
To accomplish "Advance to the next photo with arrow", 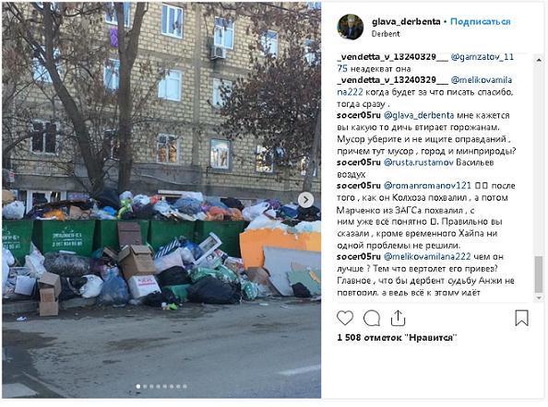I will point(305,200).
